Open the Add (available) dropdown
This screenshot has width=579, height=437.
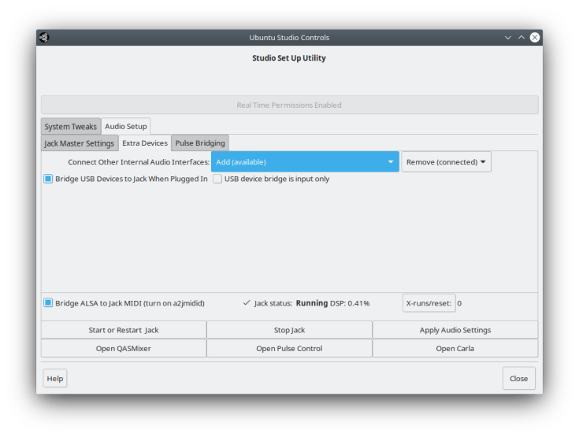click(305, 161)
